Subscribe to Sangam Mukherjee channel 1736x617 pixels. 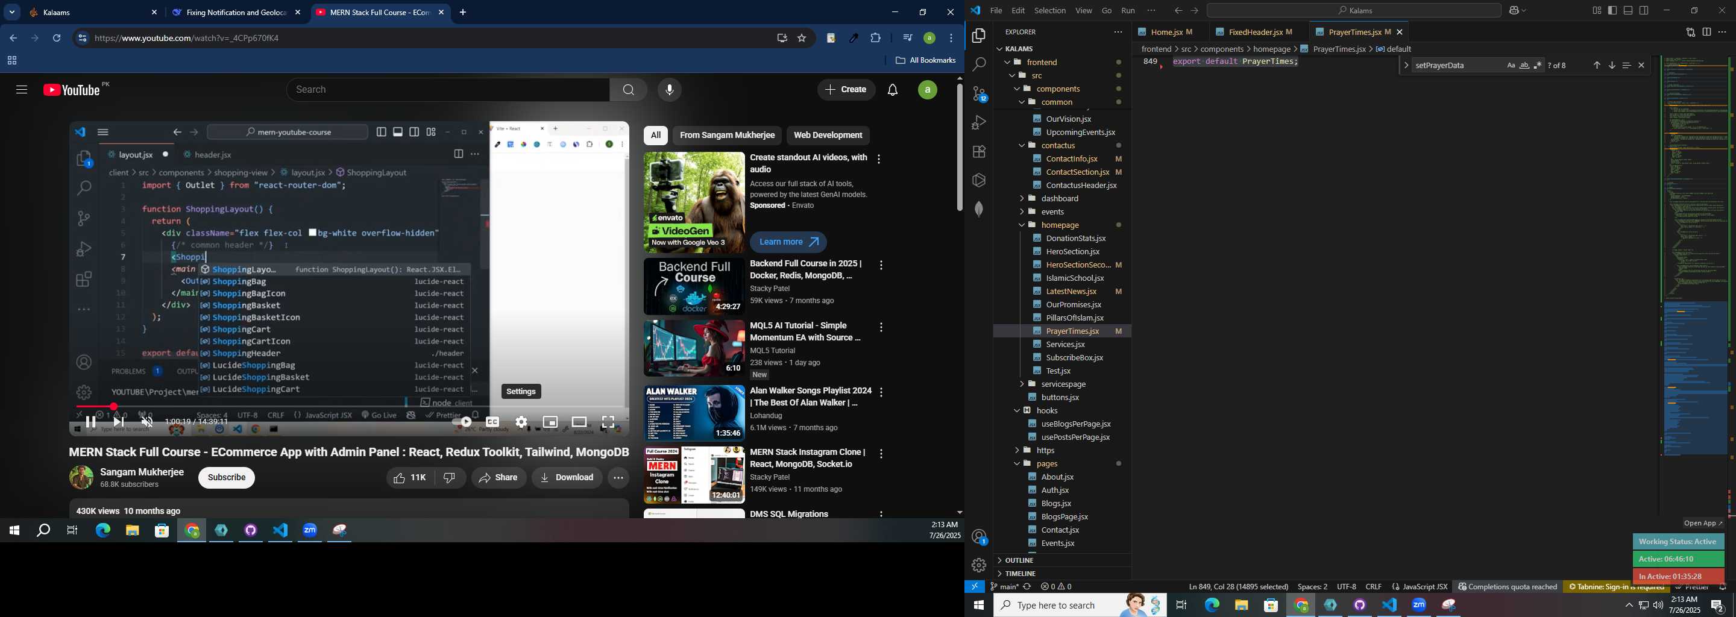click(x=227, y=478)
